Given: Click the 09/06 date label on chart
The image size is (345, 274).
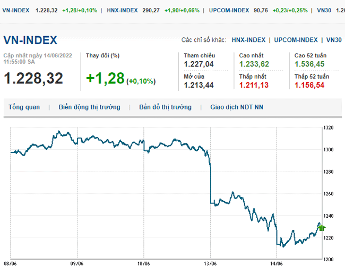Looking at the screenshot, I should [77, 263].
